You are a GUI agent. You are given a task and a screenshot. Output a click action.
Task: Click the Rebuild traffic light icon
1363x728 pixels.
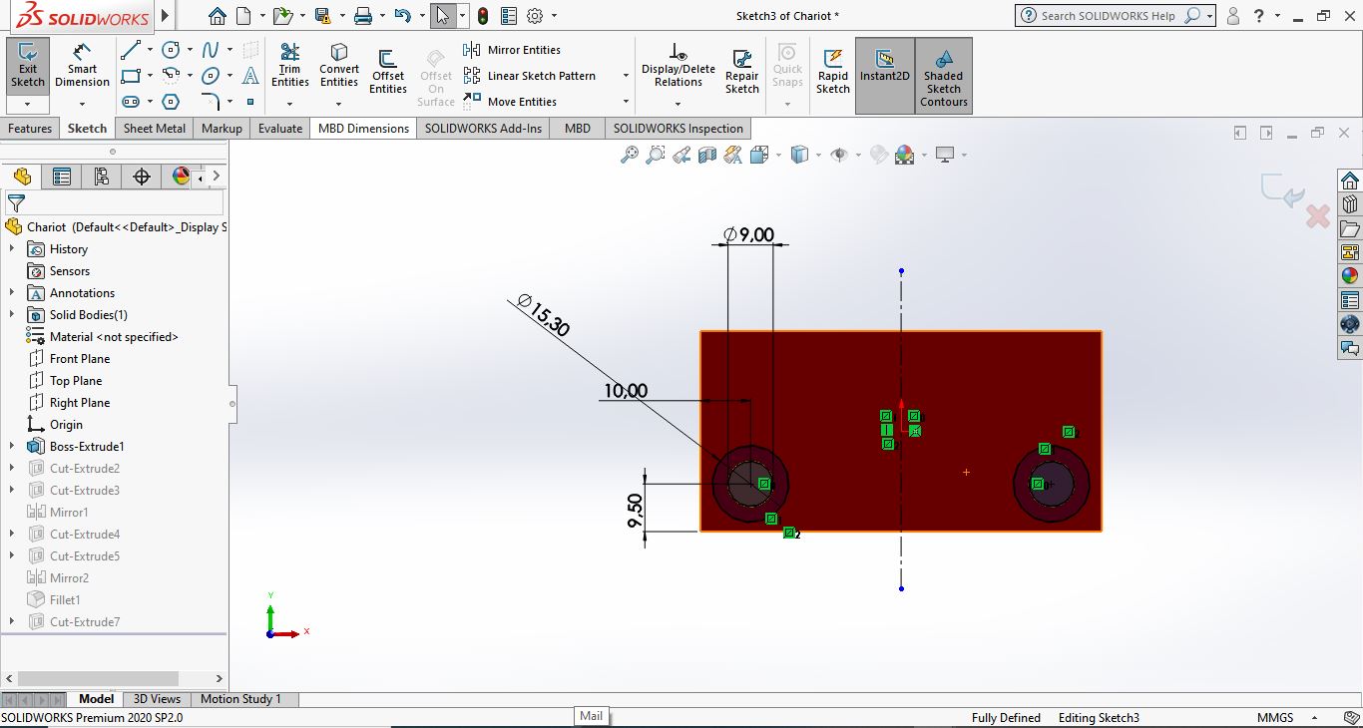click(483, 16)
